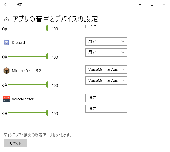The width and height of the screenshot is (170, 152).
Task: Go back with the arrow icon
Action: click(6, 4)
